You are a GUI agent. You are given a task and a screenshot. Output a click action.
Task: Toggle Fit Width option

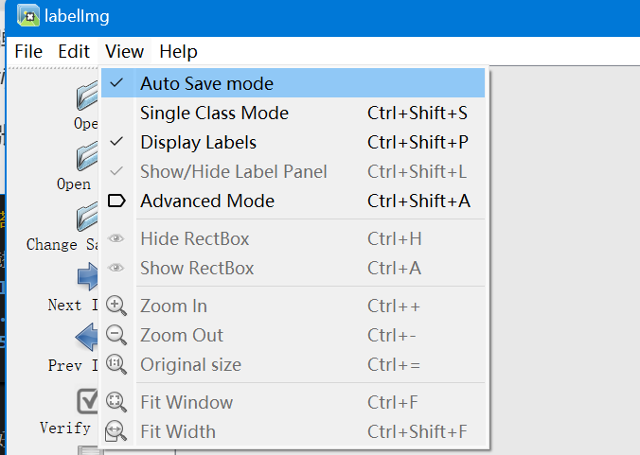293,431
